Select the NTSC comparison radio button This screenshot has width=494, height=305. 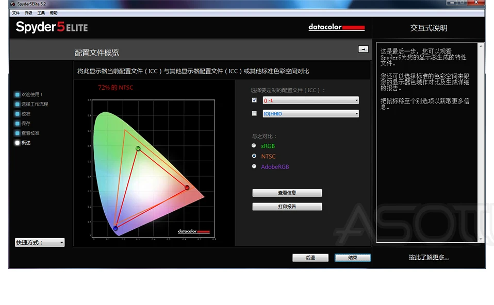254,156
